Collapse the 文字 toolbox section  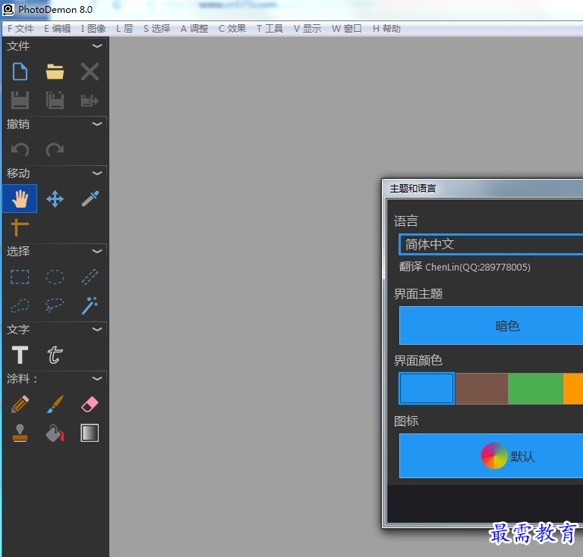97,329
